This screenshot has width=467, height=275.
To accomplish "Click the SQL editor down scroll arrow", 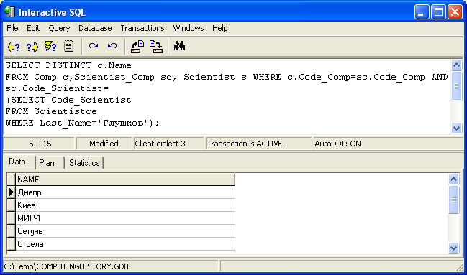I will point(457,128).
